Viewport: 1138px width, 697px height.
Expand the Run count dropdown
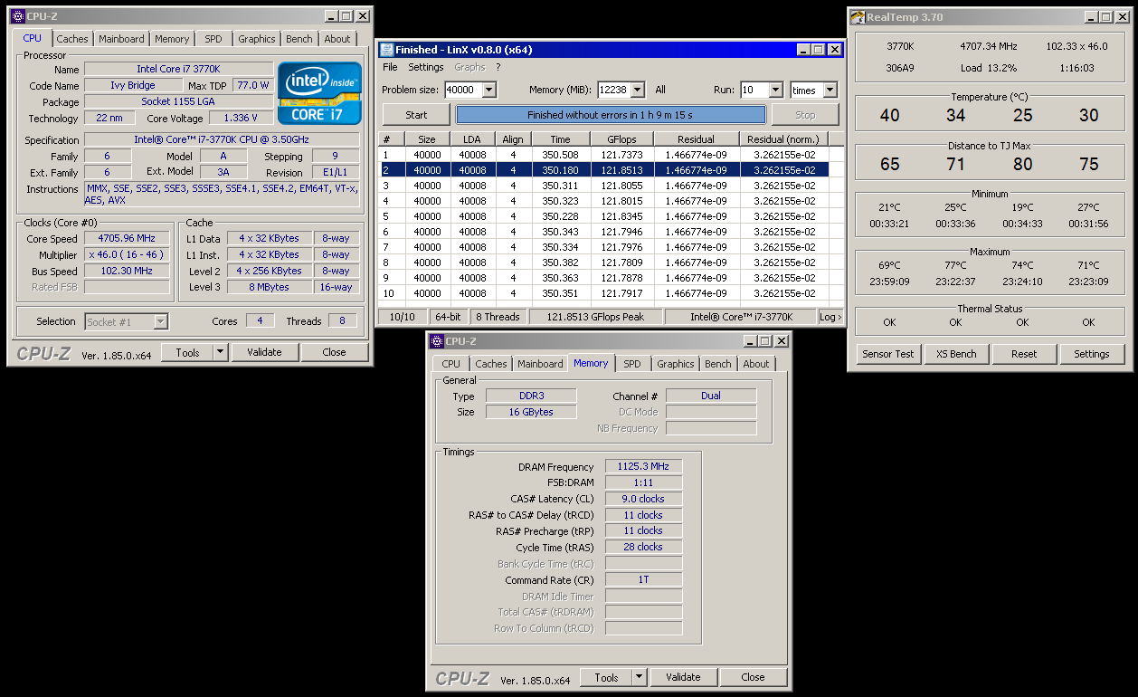pos(775,90)
